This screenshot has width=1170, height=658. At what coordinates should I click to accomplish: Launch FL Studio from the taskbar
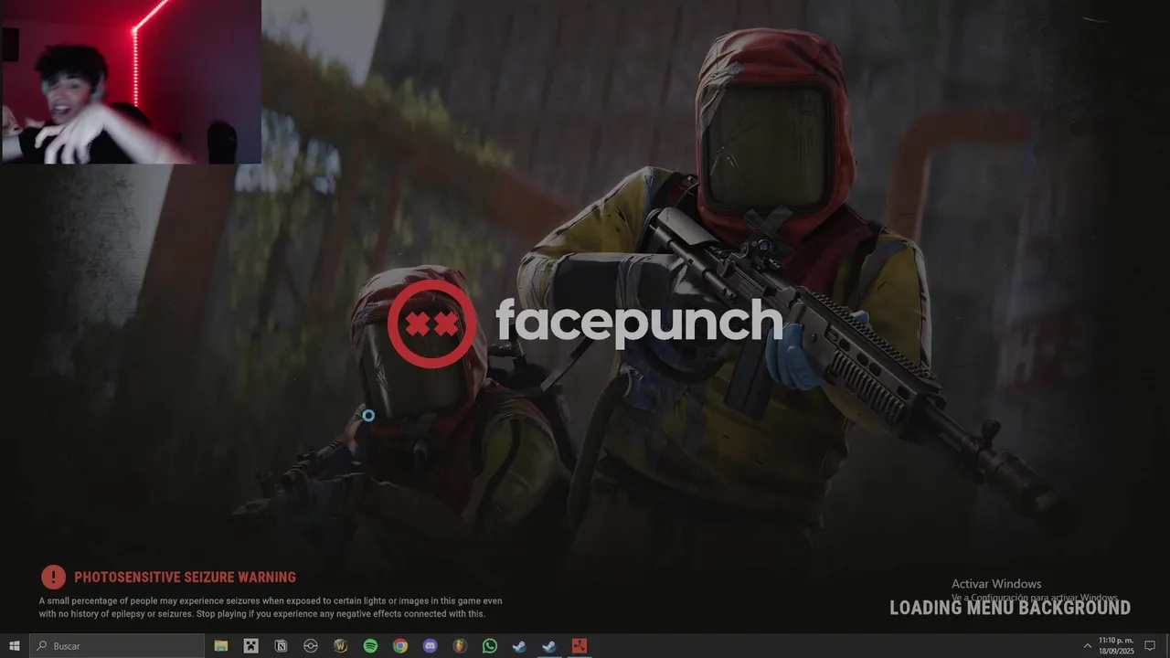click(x=460, y=646)
